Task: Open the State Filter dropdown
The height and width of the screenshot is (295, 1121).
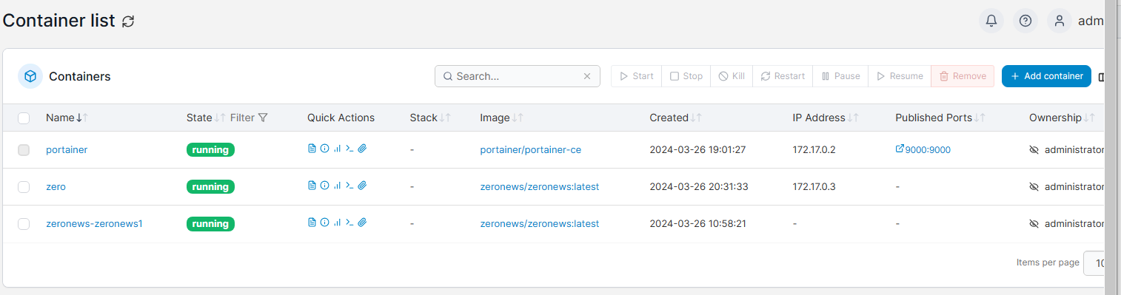Action: click(x=249, y=118)
